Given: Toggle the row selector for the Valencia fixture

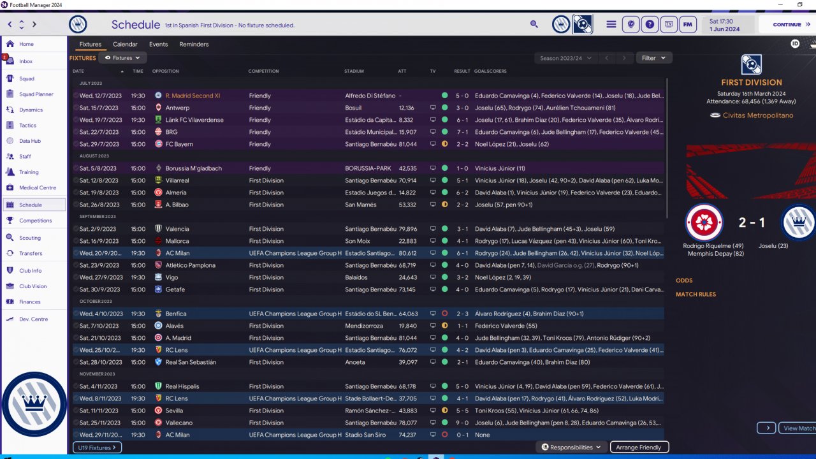Looking at the screenshot, I should pyautogui.click(x=75, y=229).
